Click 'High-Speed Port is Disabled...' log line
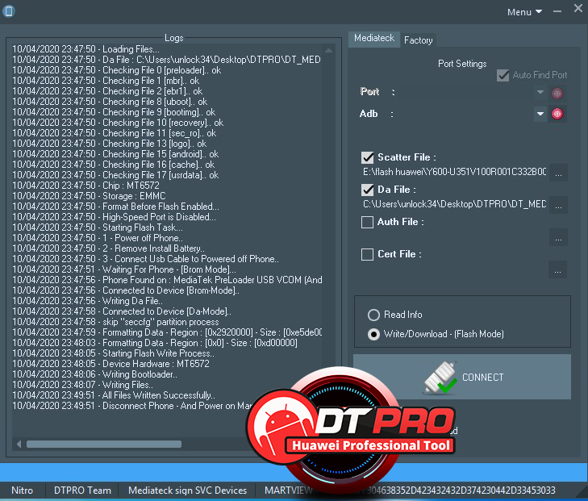The height and width of the screenshot is (501, 588). click(x=114, y=217)
